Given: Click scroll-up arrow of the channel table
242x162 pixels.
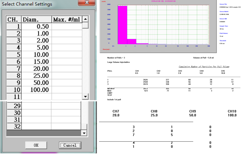Looking at the screenshot, I should pos(85,19).
